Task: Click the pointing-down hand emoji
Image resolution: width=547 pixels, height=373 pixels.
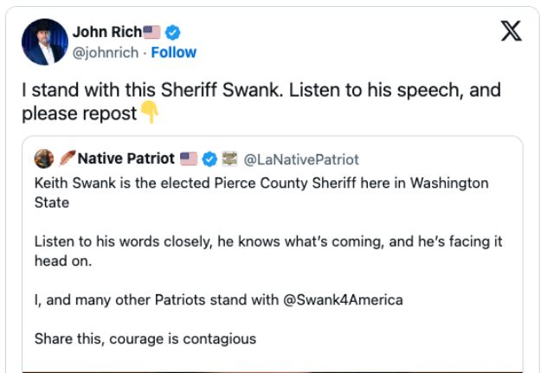Action: 149,113
